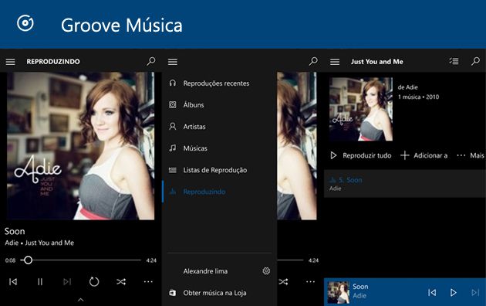486x306 pixels.
Task: Click search icon in navigation panel header
Action: [x=313, y=61]
